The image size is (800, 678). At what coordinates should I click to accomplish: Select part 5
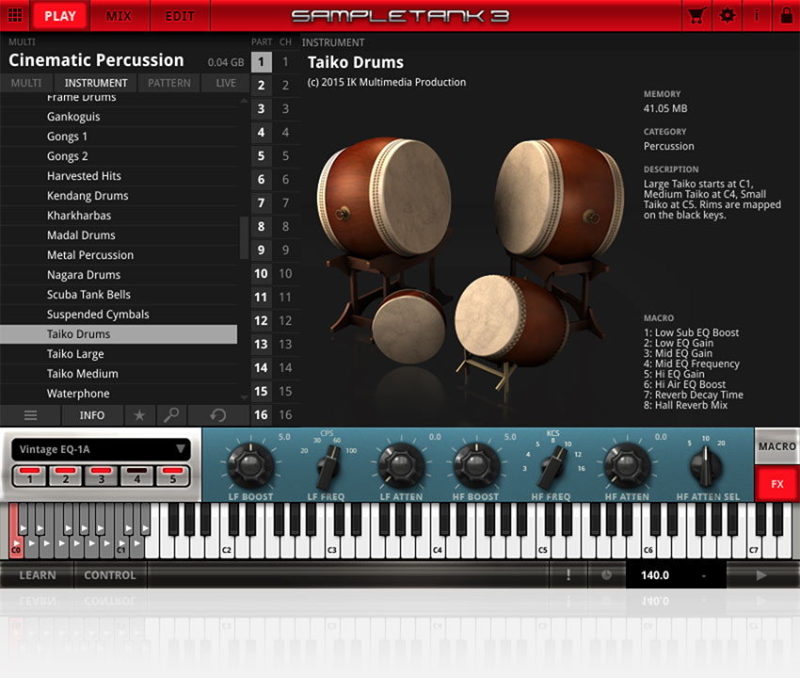[x=261, y=155]
